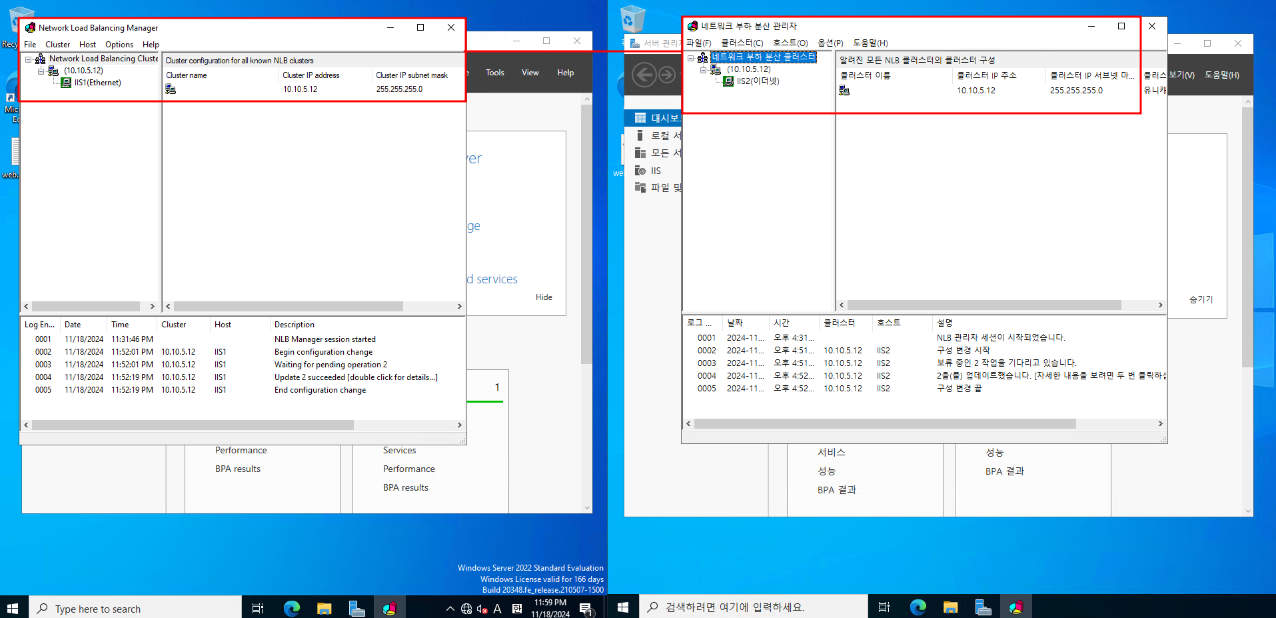Select IIS2(이더넷) tree item

[x=758, y=81]
